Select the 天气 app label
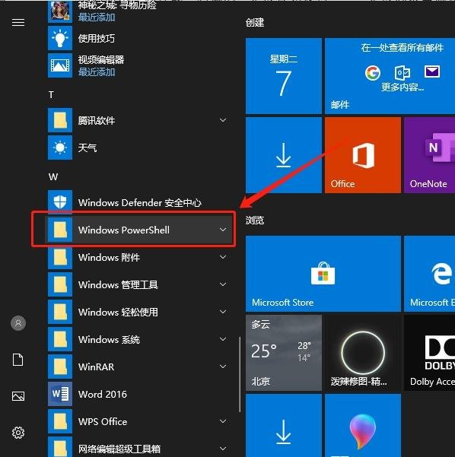 [x=87, y=148]
